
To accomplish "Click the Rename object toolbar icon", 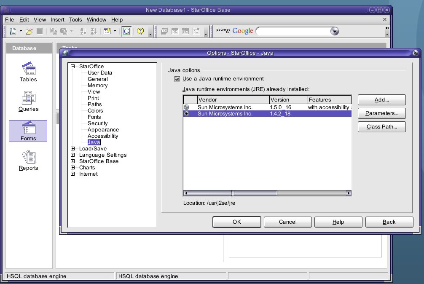I will click(x=196, y=31).
